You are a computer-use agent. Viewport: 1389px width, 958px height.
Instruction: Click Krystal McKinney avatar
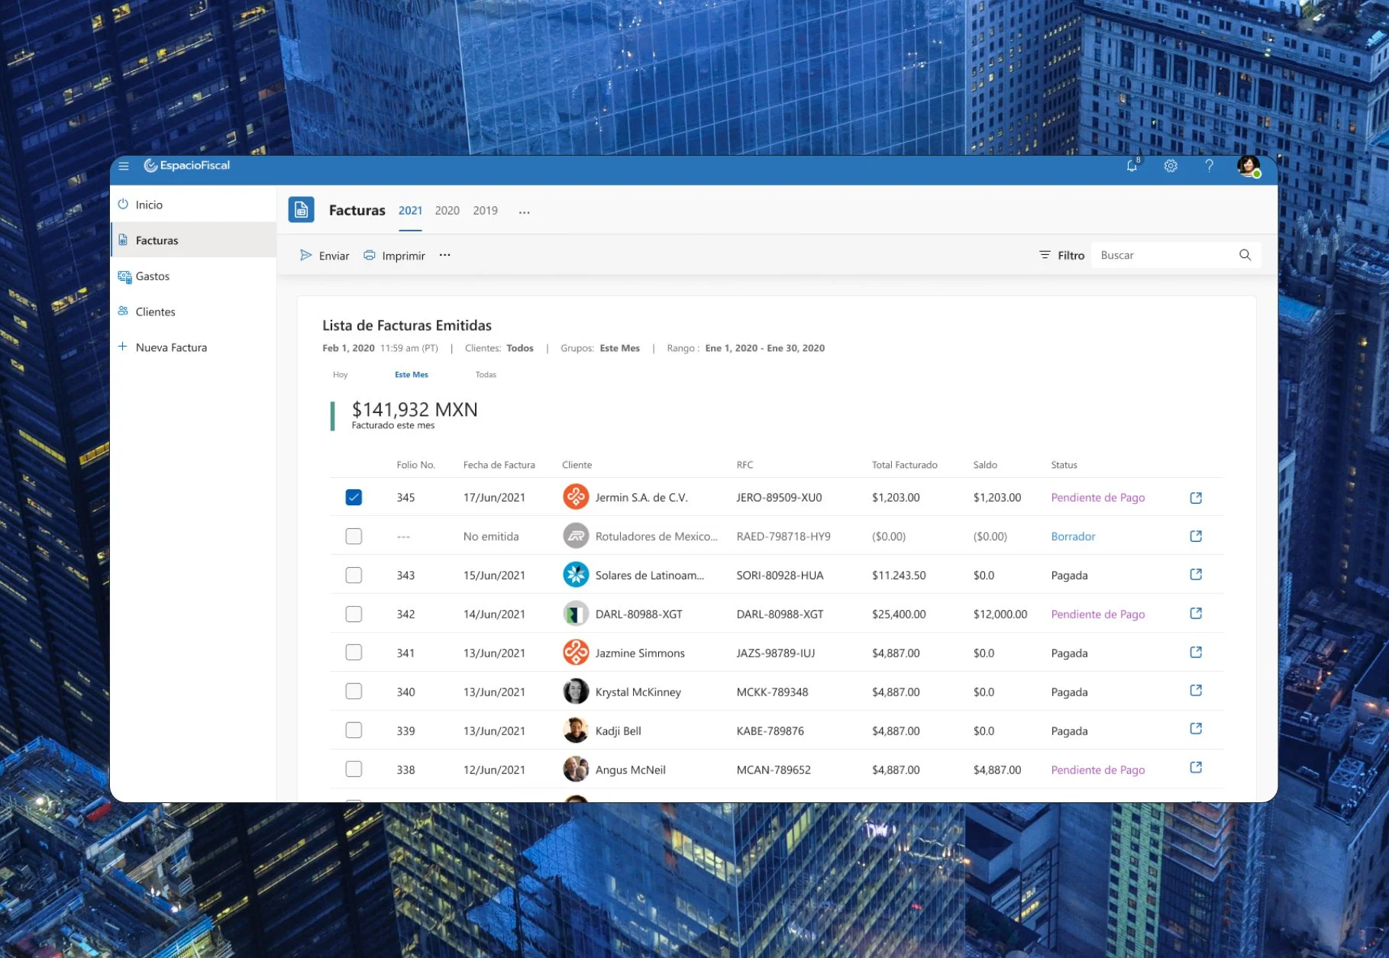[x=576, y=692]
